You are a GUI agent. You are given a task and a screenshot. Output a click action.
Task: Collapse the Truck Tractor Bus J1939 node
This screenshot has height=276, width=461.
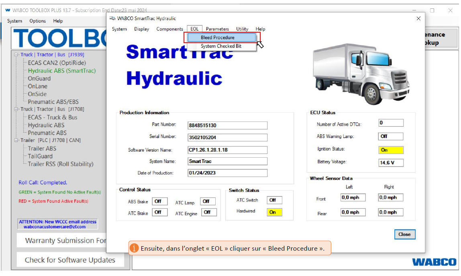coord(16,55)
